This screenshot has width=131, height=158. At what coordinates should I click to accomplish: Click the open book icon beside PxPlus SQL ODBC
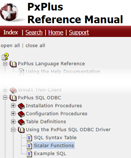pos(13,98)
